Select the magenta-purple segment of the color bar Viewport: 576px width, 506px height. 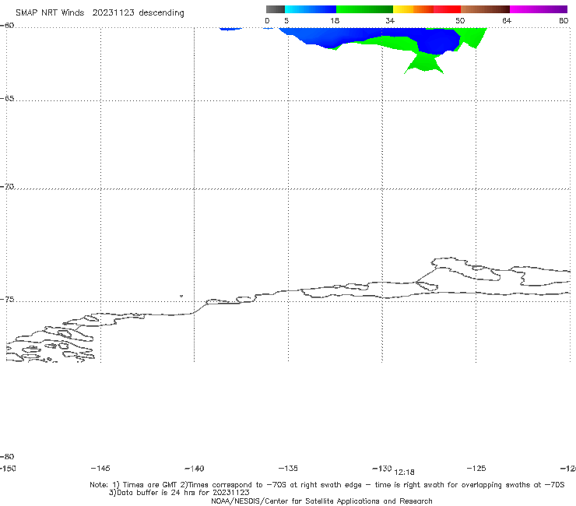click(539, 9)
